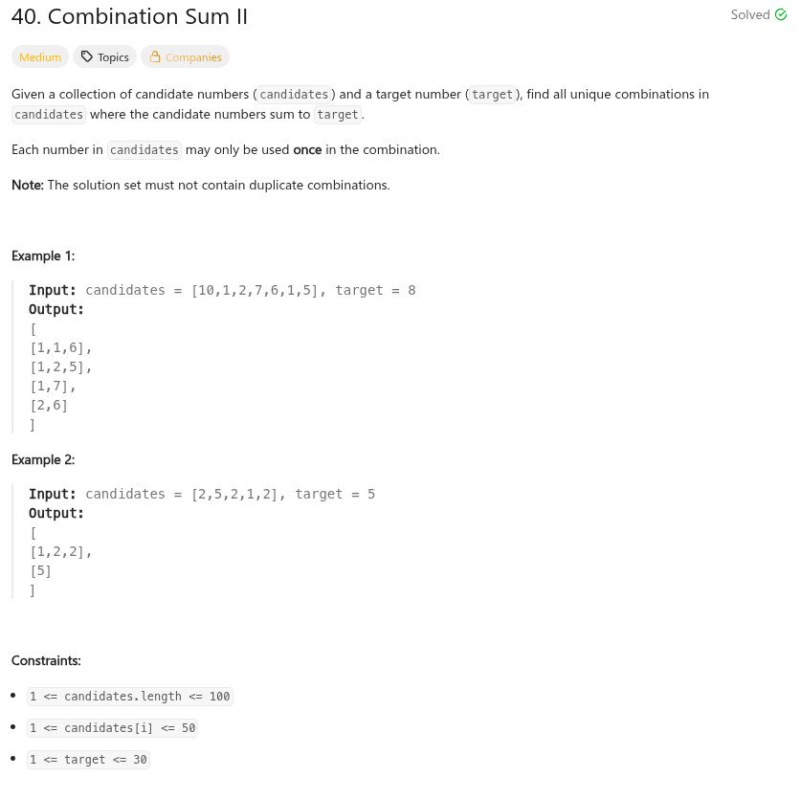Click the first inline candidates code snippet
801x799 pixels.
click(296, 95)
